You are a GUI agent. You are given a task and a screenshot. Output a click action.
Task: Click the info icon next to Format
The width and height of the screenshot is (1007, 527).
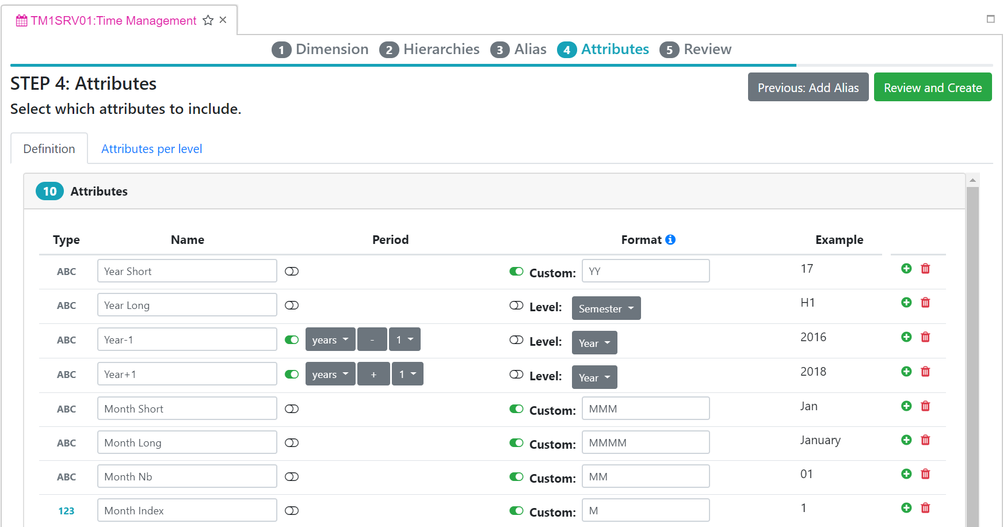(x=670, y=239)
